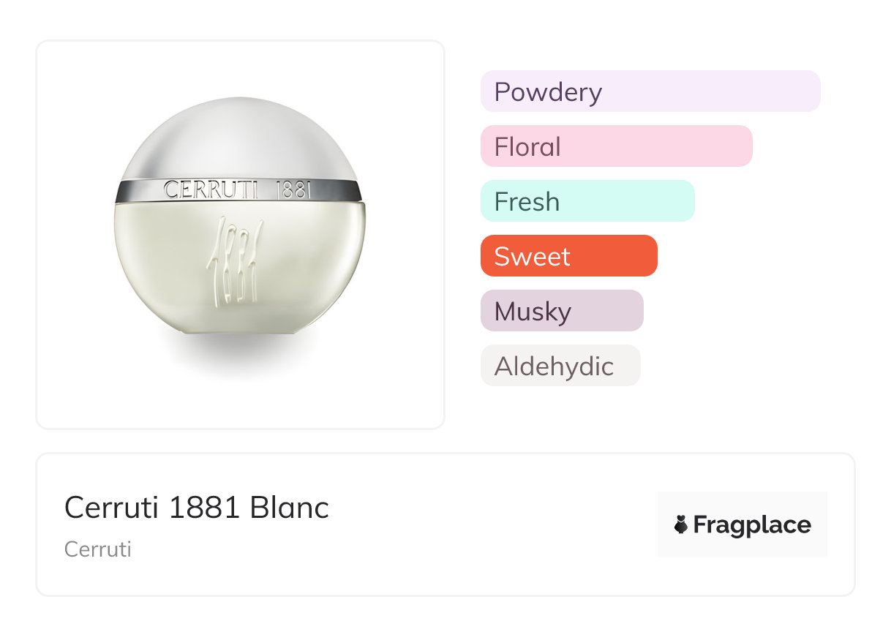Click the flat base of the perfume bottle
Screen dimensions: 891x632
pos(240,331)
